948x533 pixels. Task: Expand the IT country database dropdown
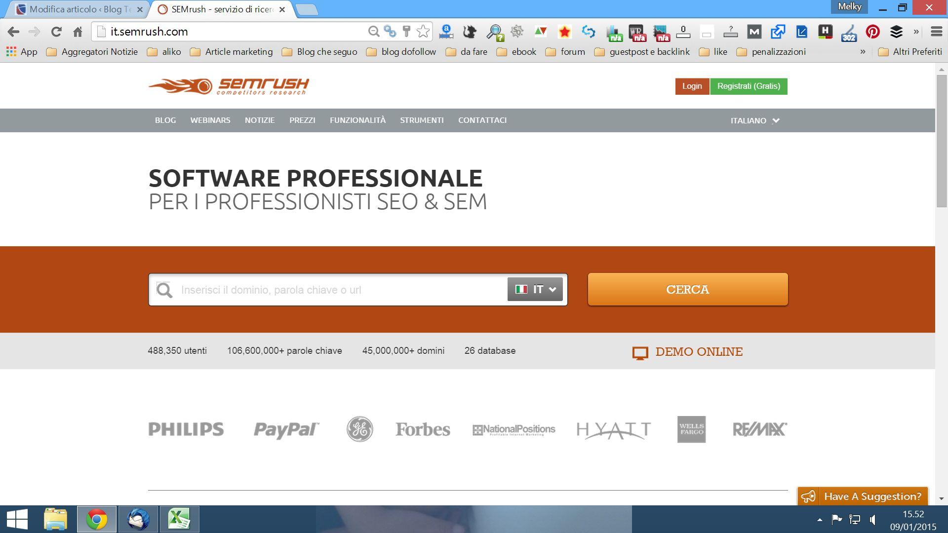(535, 290)
